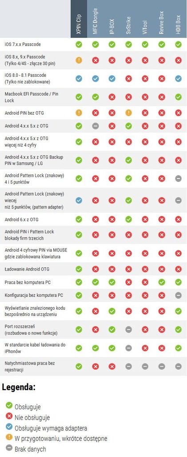Click the XPIN Clip column header

[x=79, y=19]
